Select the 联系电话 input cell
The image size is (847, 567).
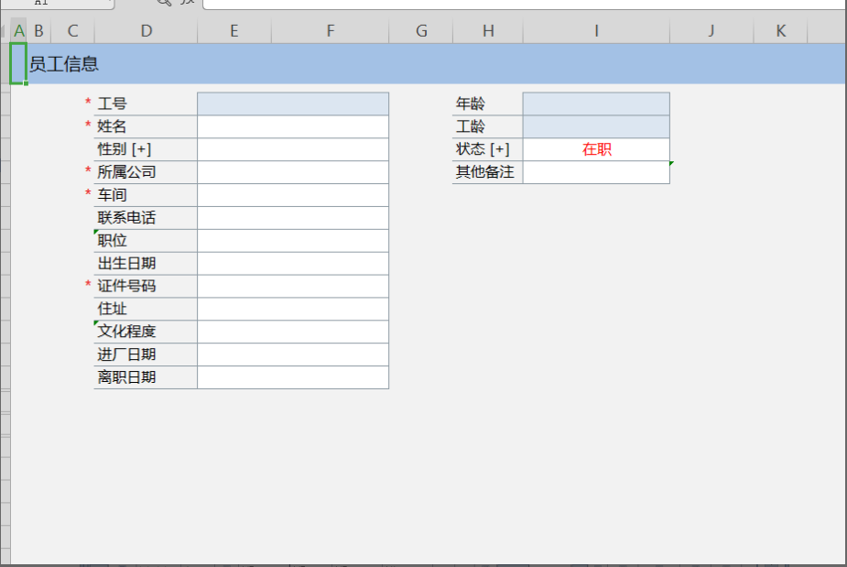(293, 218)
